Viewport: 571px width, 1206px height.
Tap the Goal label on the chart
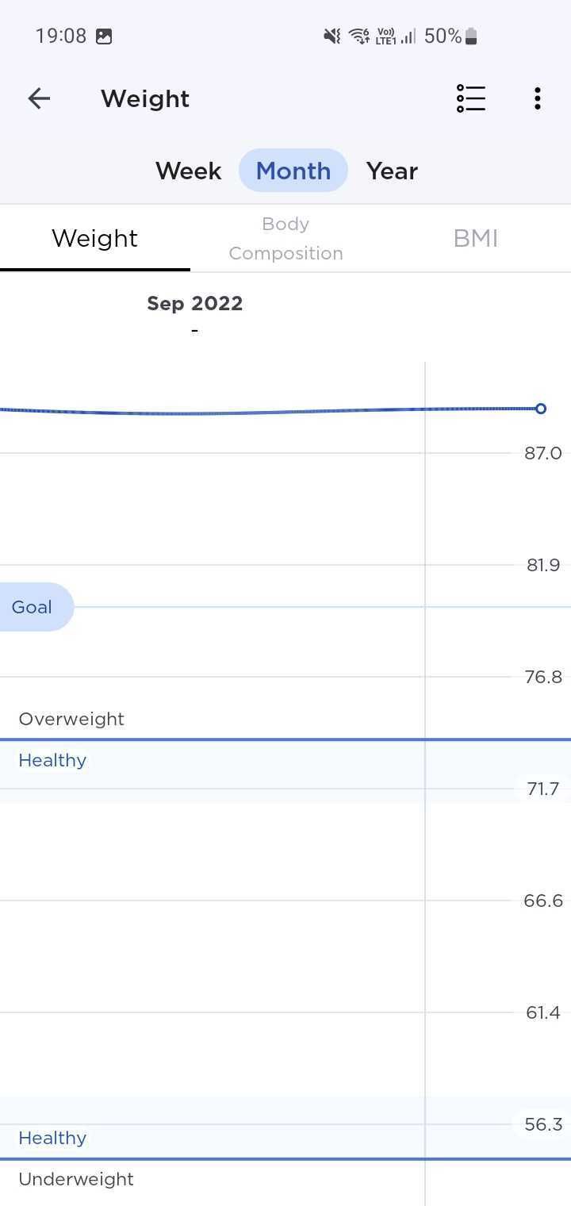point(31,607)
